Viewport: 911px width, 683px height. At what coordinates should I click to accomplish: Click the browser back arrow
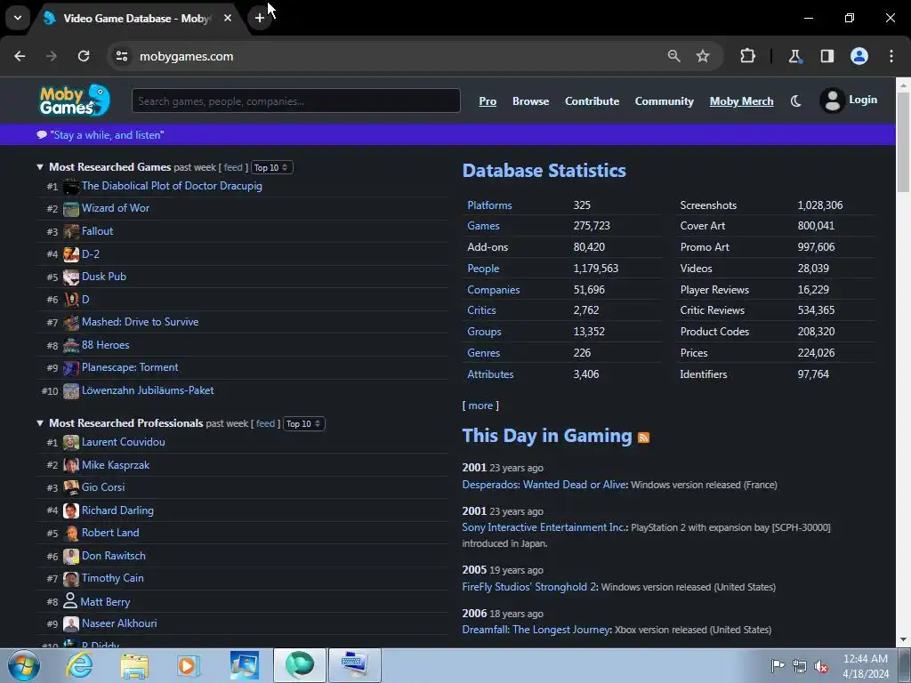click(20, 56)
